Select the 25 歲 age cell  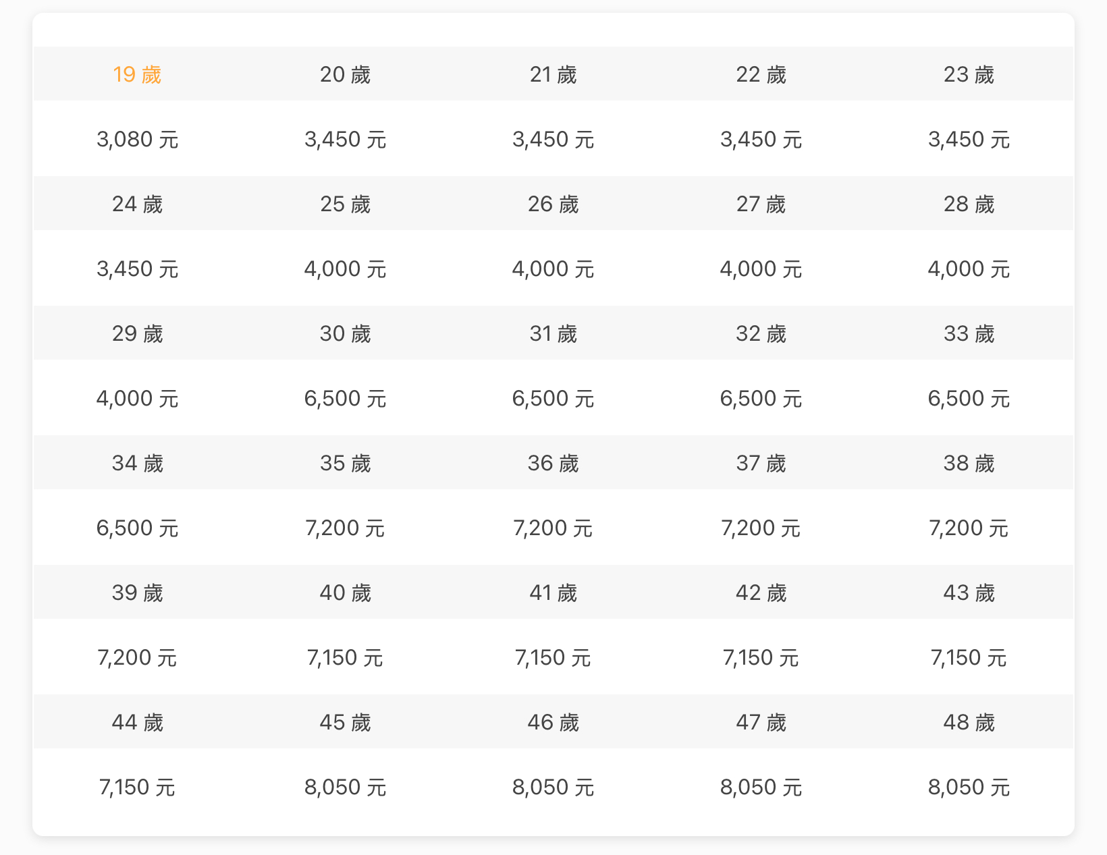click(x=345, y=204)
